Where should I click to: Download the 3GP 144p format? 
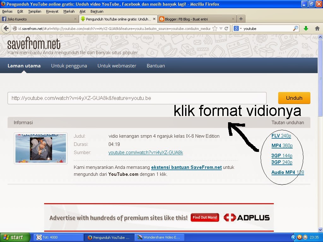tap(282, 156)
